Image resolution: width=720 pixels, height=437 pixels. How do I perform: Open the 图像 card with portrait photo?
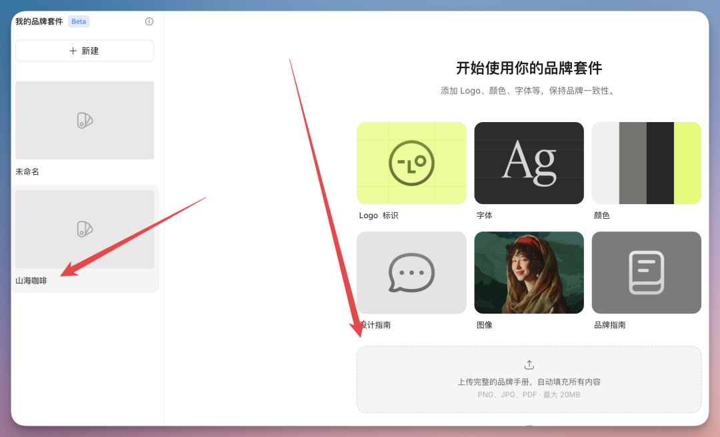click(x=529, y=272)
